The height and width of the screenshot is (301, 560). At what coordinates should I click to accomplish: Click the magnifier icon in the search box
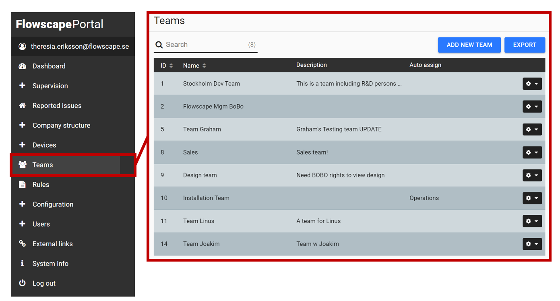(x=159, y=45)
